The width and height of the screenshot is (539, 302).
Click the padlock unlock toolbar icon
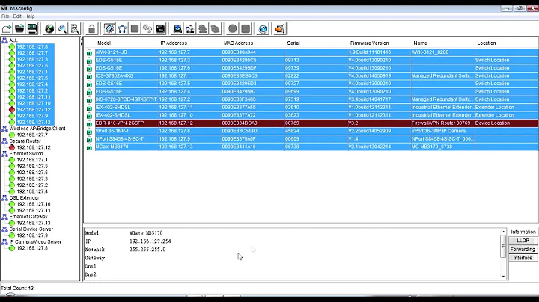click(x=91, y=29)
